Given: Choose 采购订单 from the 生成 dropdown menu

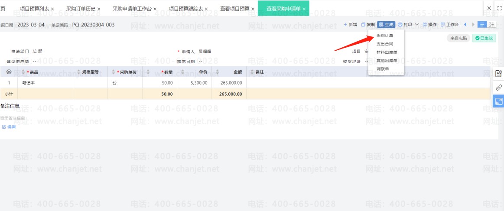Looking at the screenshot, I should [x=385, y=36].
